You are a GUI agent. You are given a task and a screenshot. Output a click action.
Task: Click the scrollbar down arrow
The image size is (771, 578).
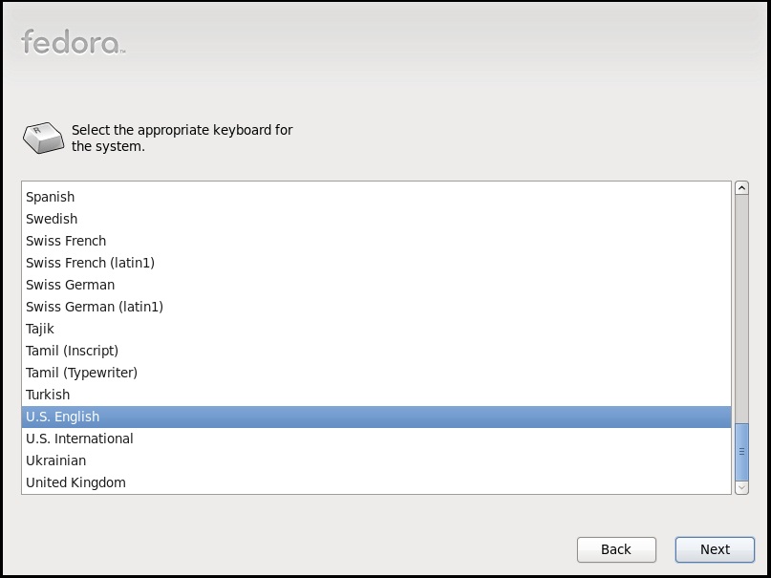[x=741, y=487]
